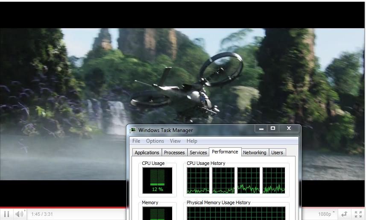Viewport: 366px width, 220px height.
Task: Mute the video volume speaker icon
Action: (19, 214)
